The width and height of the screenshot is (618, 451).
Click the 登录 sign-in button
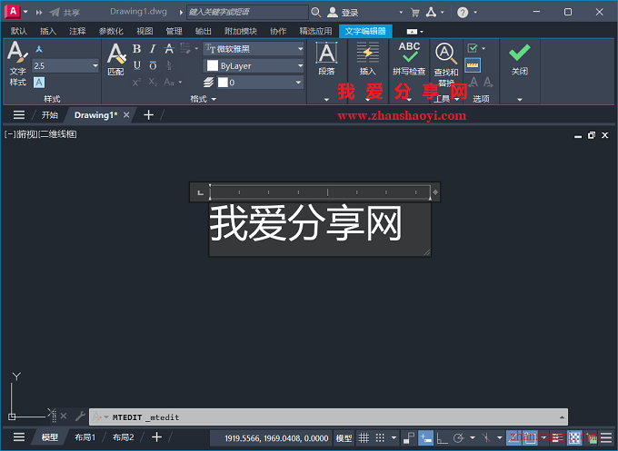(x=343, y=13)
